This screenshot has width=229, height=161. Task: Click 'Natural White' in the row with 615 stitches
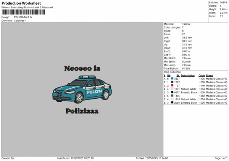tap(189, 99)
